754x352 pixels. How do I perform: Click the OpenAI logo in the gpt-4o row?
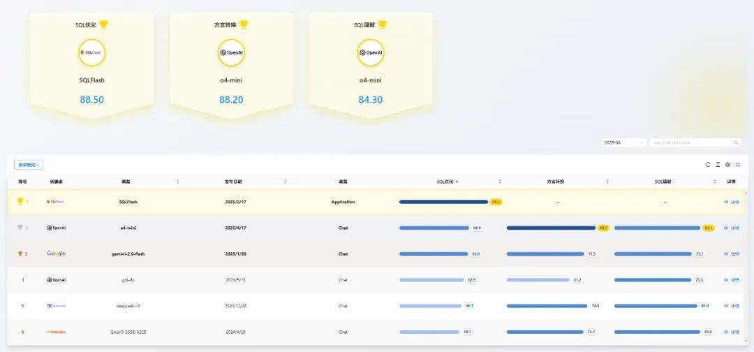(57, 280)
